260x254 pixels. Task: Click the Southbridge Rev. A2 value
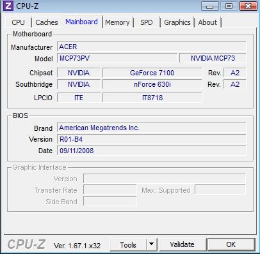235,84
